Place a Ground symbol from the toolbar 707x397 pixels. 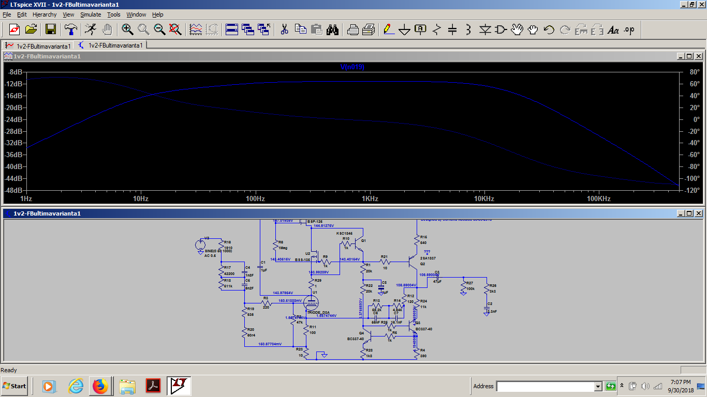point(405,29)
